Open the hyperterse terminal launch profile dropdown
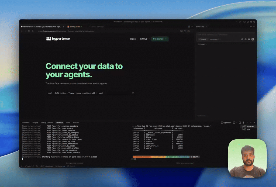The height and width of the screenshot is (187, 276). (237, 123)
